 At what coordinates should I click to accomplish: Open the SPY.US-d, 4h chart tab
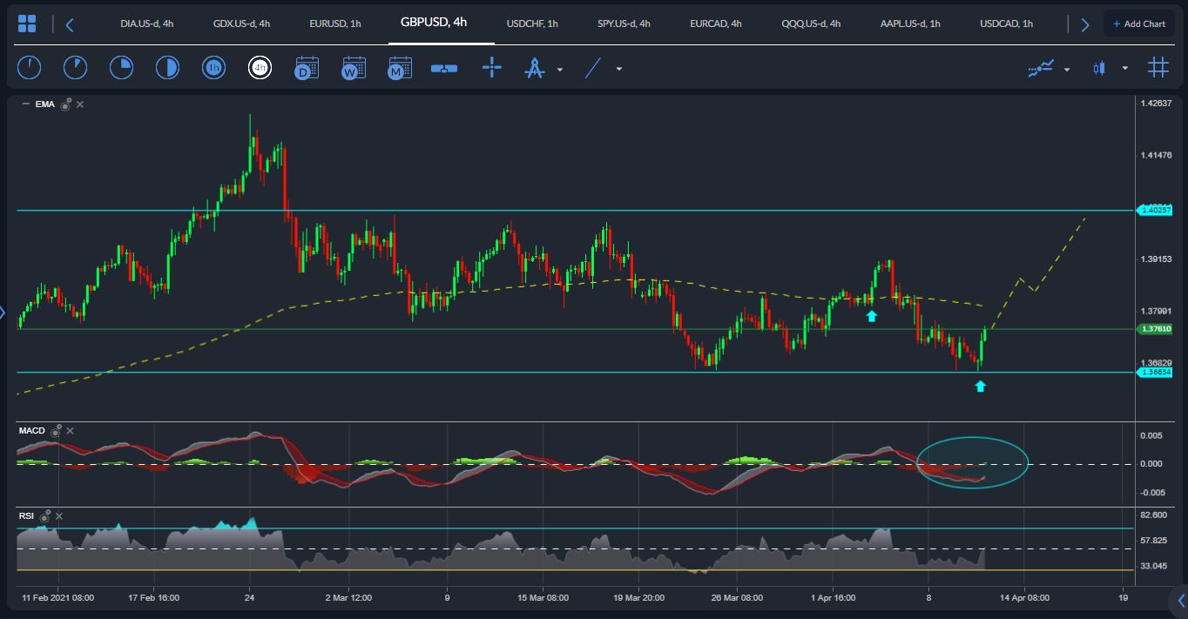point(624,24)
